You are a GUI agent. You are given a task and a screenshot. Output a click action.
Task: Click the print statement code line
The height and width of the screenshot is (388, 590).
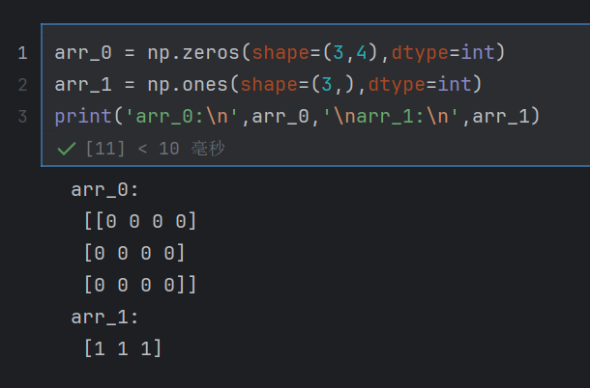[x=297, y=117]
